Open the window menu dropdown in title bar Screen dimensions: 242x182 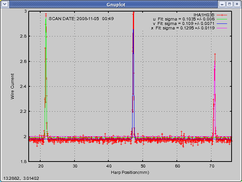click(5, 4)
